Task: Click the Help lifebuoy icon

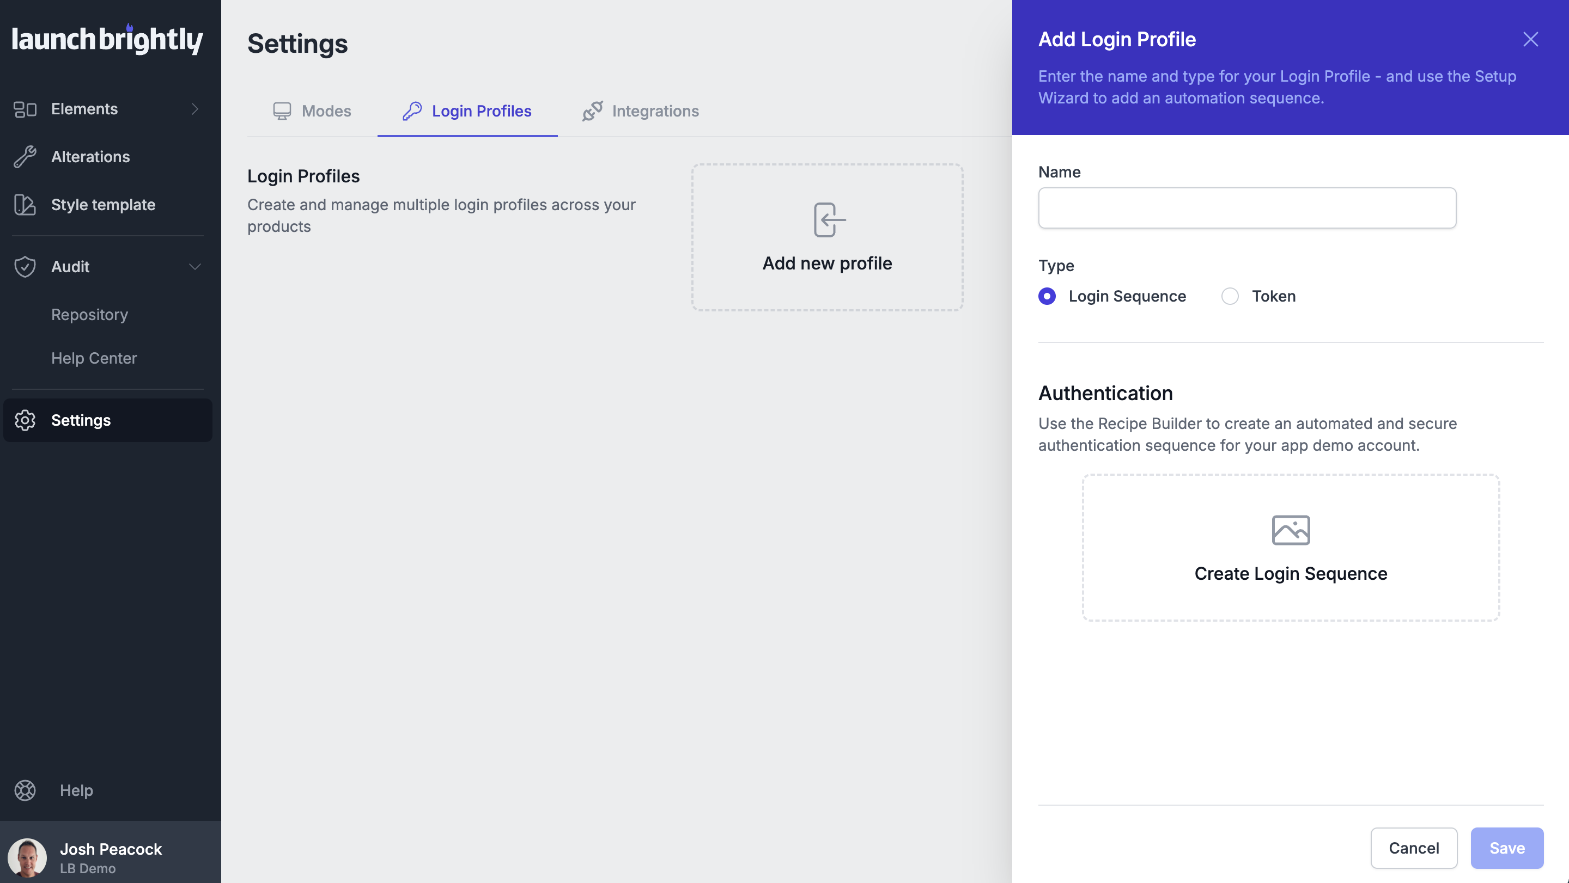Action: pos(25,790)
